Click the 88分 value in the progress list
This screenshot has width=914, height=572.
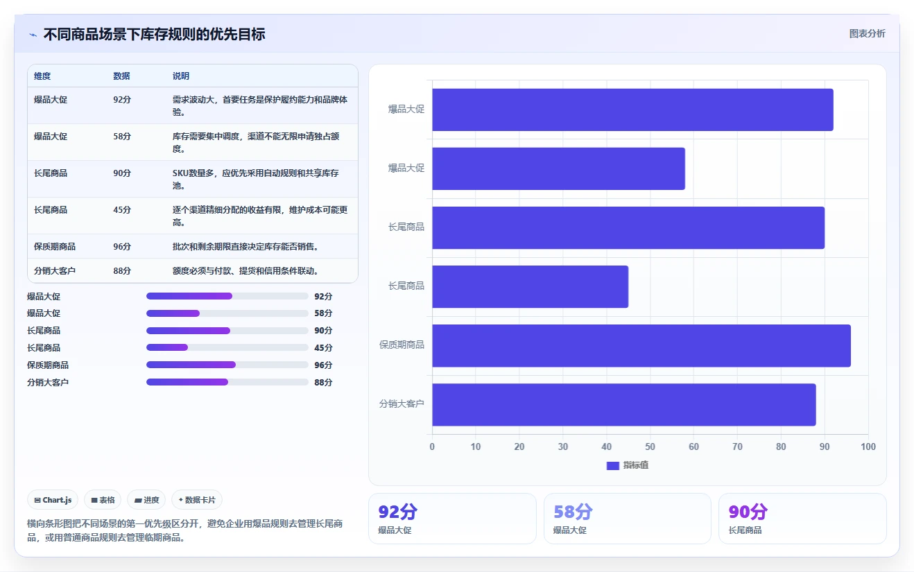coord(323,383)
